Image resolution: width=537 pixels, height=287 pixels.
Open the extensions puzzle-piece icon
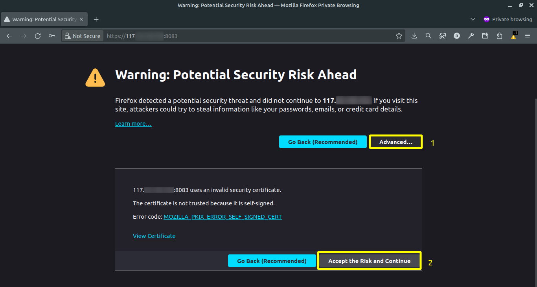pos(499,36)
